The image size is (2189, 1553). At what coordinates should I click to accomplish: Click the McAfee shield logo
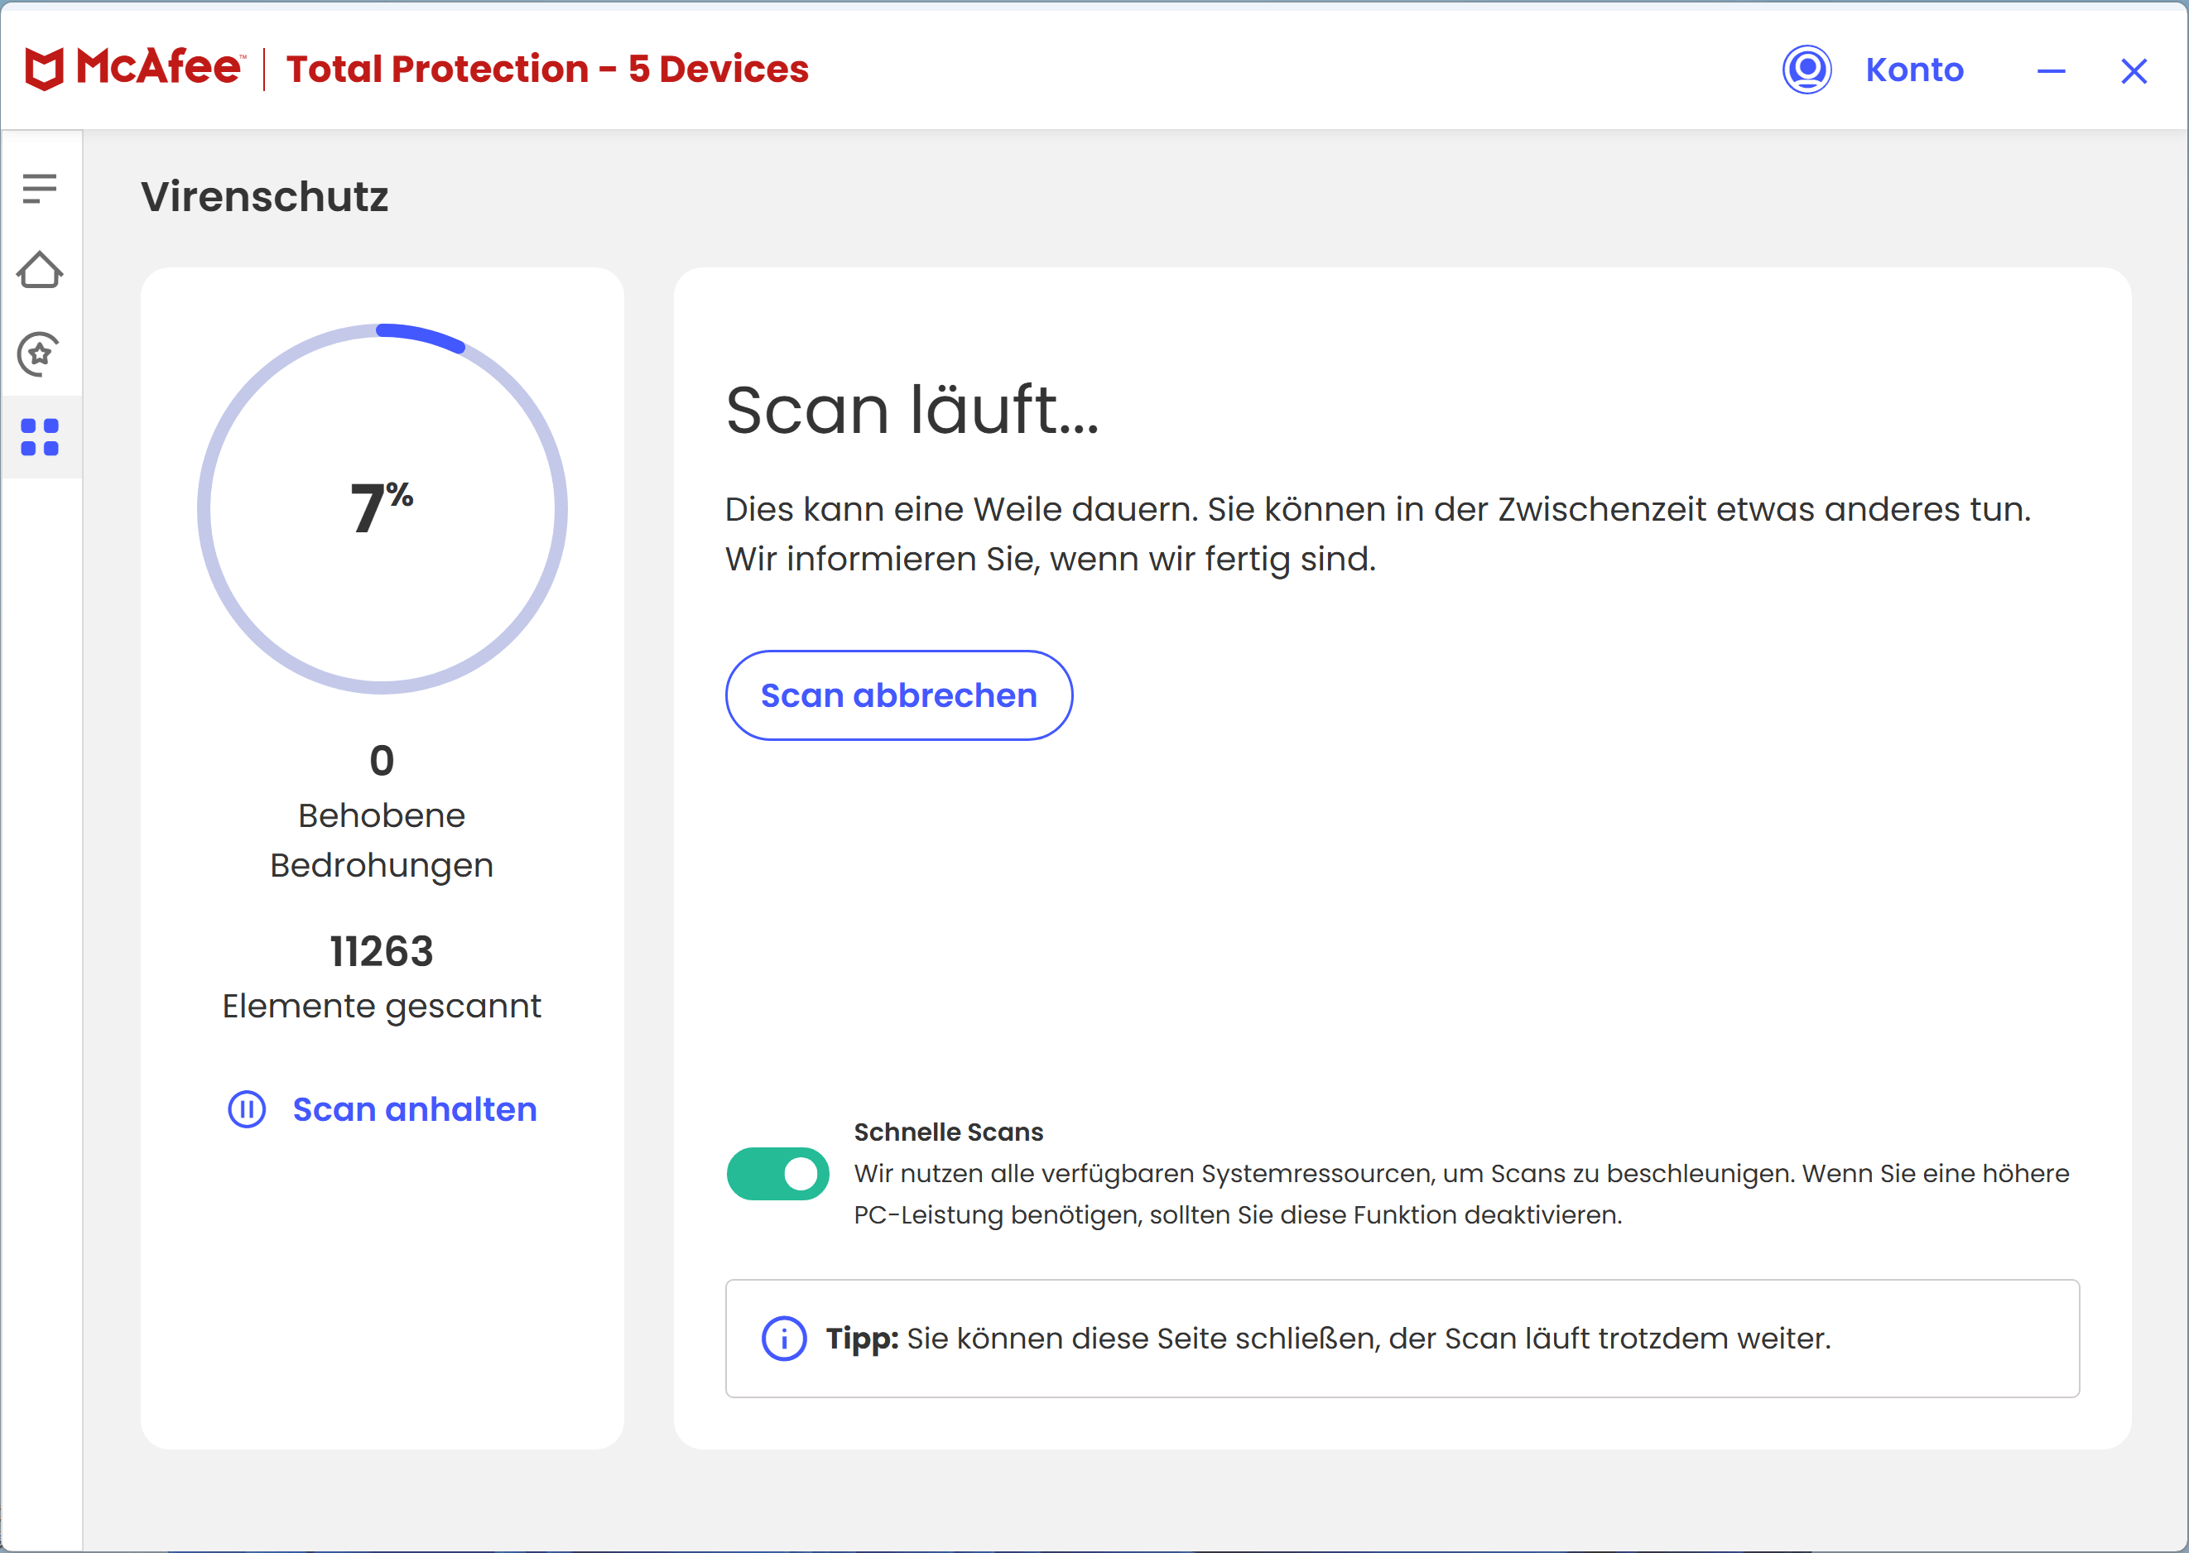pyautogui.click(x=44, y=70)
